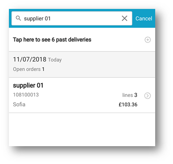The width and height of the screenshot is (173, 164).
Task: Click the magnifying glass search icon
Action: (18, 18)
